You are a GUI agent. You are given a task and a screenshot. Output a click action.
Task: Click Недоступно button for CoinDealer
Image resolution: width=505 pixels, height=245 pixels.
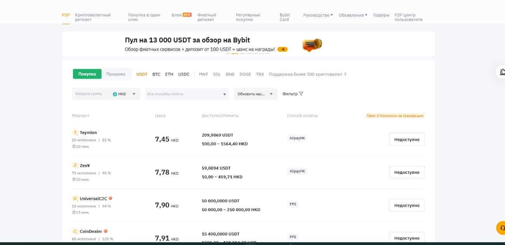pyautogui.click(x=407, y=238)
